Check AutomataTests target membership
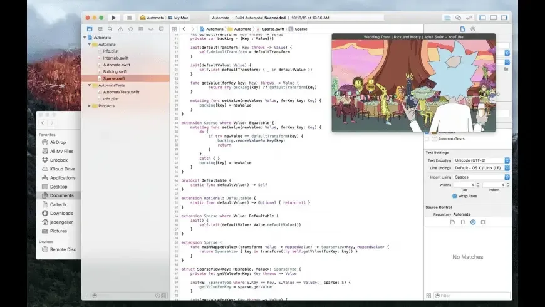 [x=427, y=138]
